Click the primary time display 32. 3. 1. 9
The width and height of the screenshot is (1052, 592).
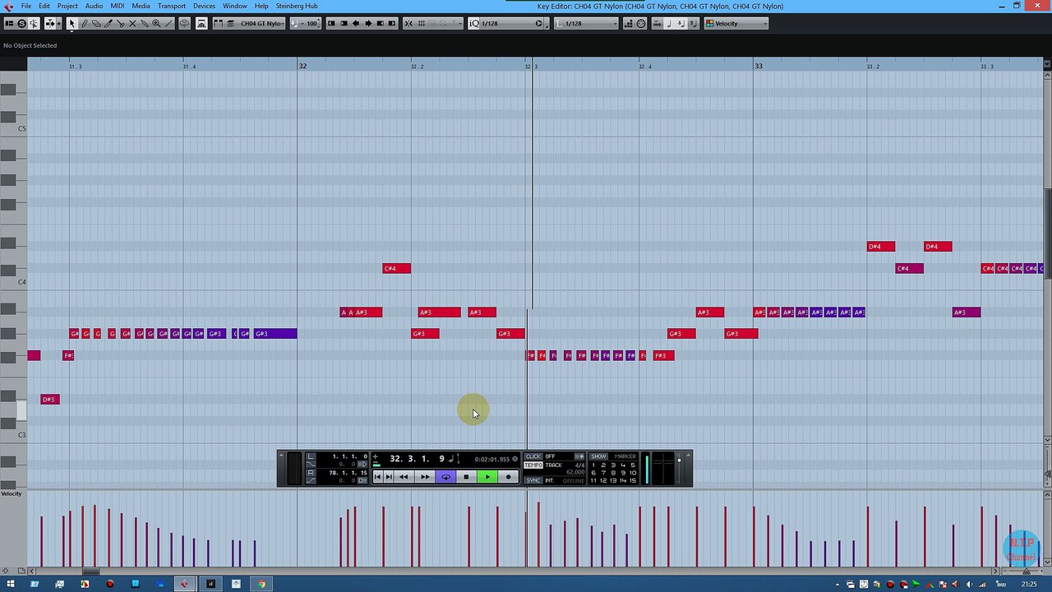point(418,458)
